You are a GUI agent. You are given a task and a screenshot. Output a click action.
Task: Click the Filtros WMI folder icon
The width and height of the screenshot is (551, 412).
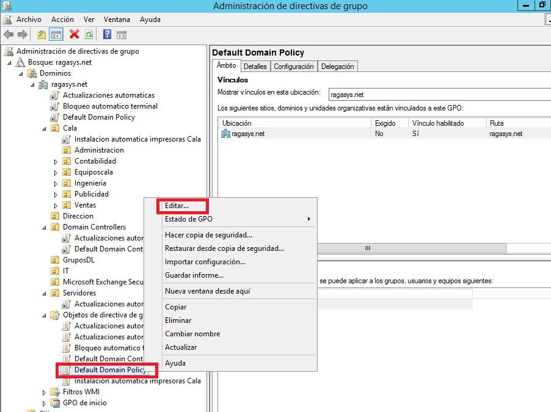pos(55,392)
